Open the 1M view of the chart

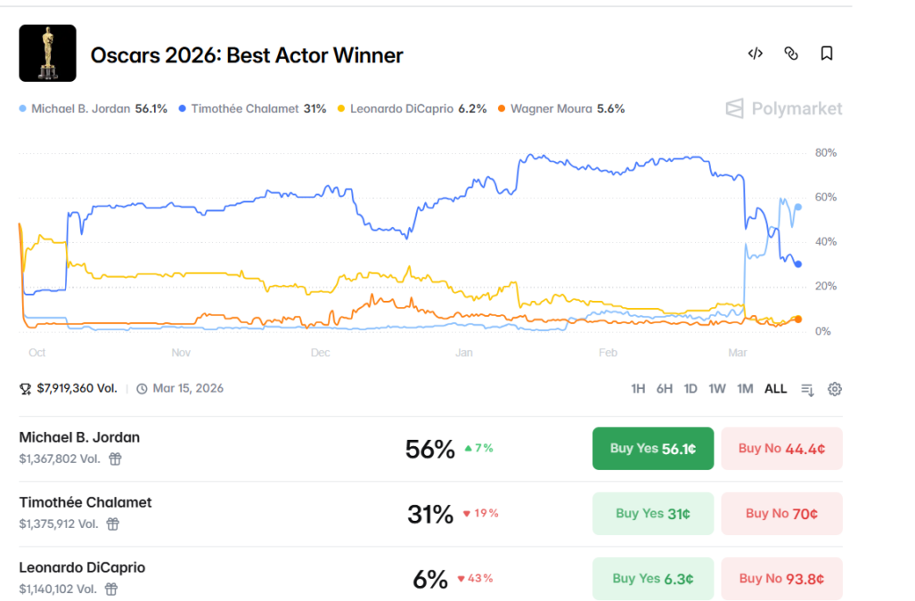point(745,388)
